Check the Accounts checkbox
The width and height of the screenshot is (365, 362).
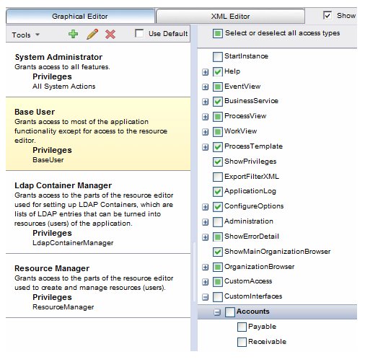click(x=229, y=312)
